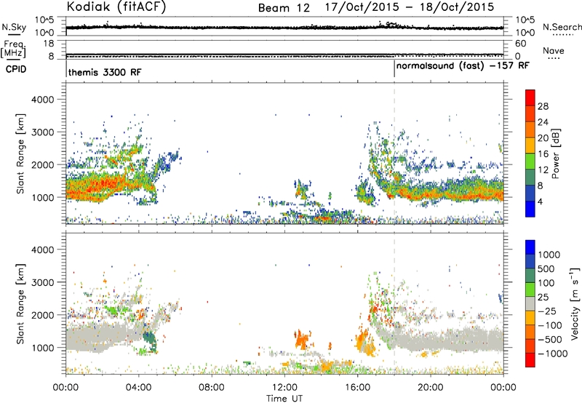Click the '60' tick on Nave axis

pos(520,44)
